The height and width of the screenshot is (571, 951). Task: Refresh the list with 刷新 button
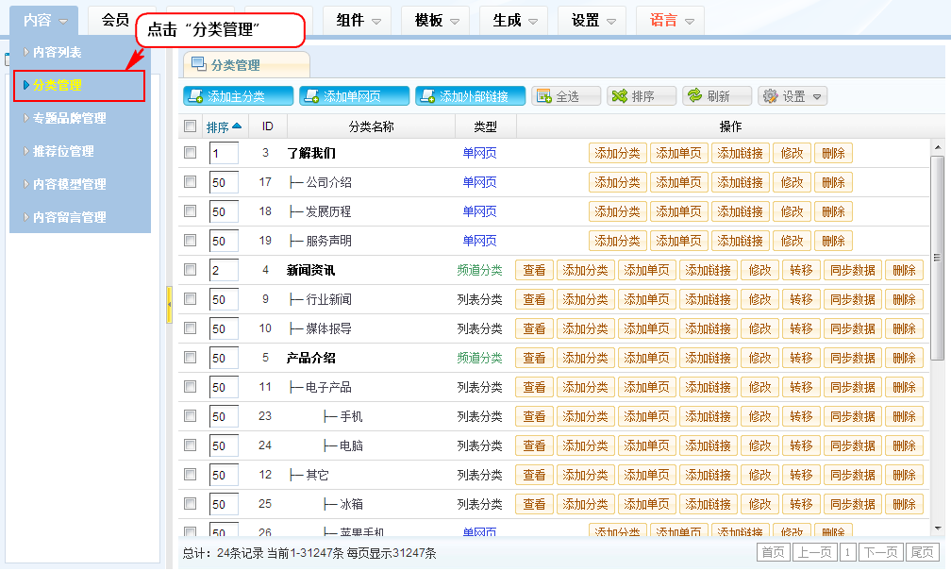click(717, 96)
